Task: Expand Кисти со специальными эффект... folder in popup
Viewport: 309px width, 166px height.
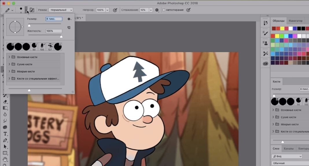Action: coord(9,78)
